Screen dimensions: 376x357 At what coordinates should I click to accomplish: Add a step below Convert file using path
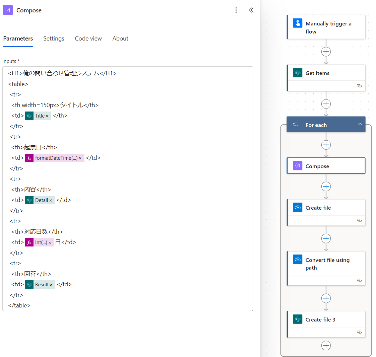326,298
